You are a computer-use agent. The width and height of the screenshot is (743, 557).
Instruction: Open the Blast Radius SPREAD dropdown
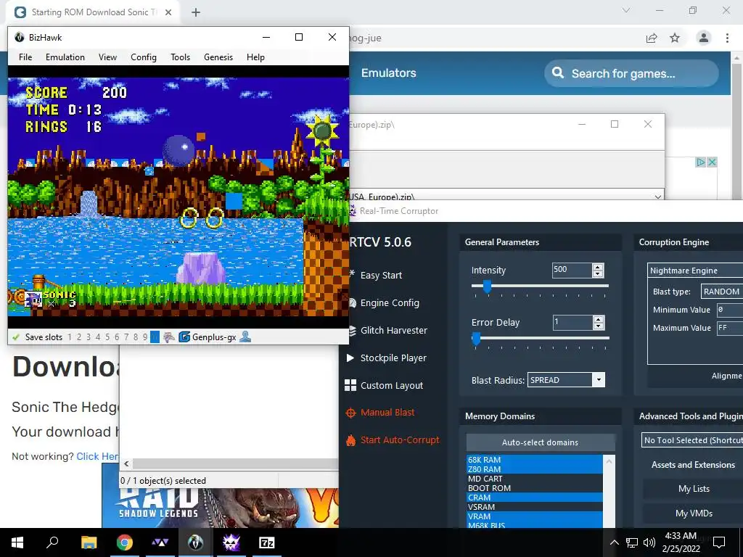pyautogui.click(x=566, y=380)
